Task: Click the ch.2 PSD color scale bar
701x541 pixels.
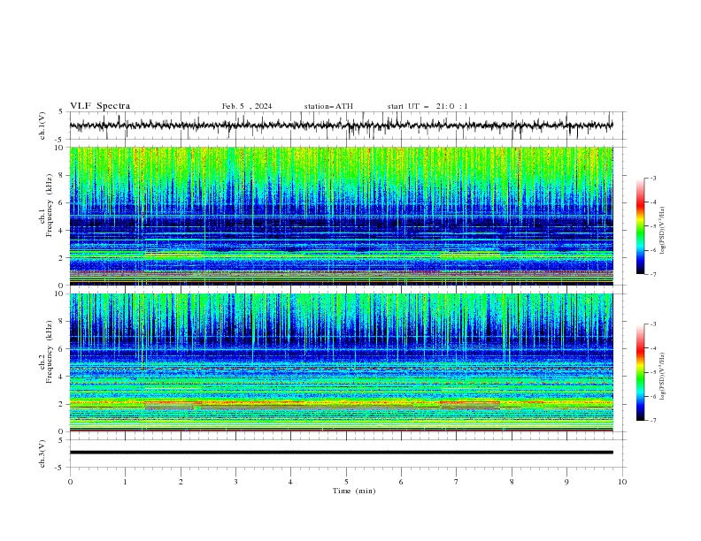Action: click(x=640, y=372)
